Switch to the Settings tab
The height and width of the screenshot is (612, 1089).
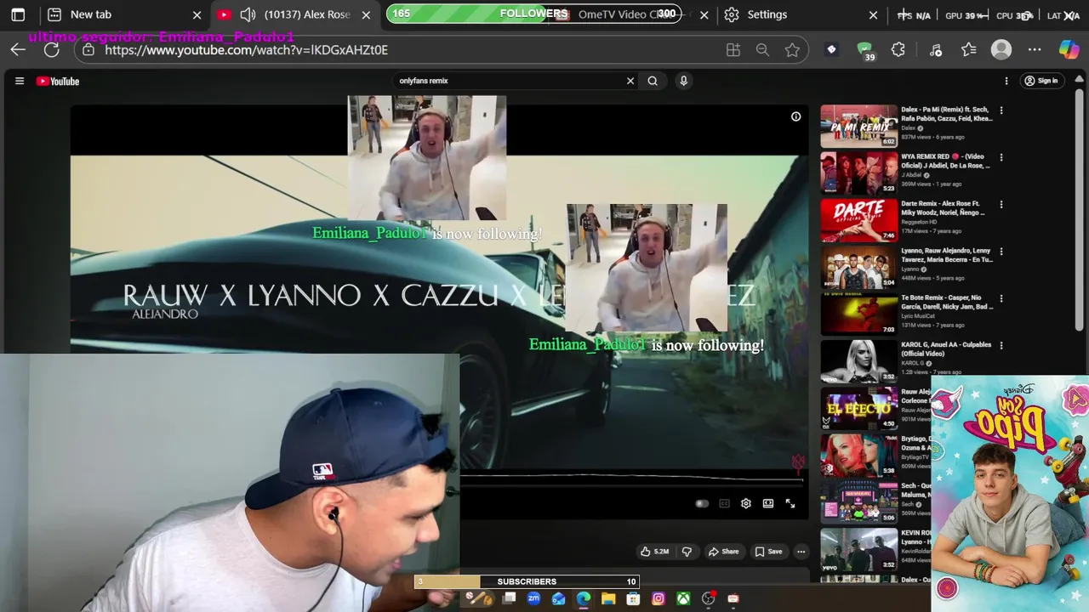tap(767, 14)
